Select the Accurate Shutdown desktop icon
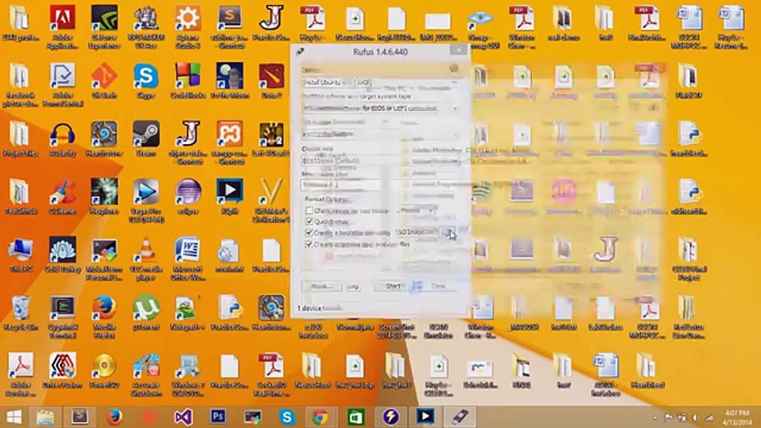 pos(146,374)
